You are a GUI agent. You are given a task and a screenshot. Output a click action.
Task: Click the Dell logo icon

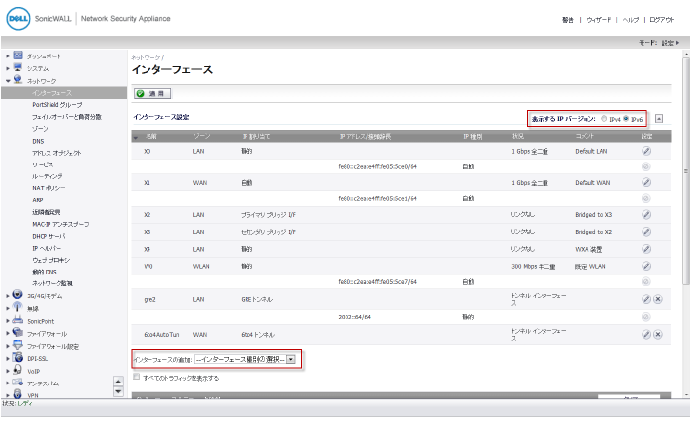(18, 18)
